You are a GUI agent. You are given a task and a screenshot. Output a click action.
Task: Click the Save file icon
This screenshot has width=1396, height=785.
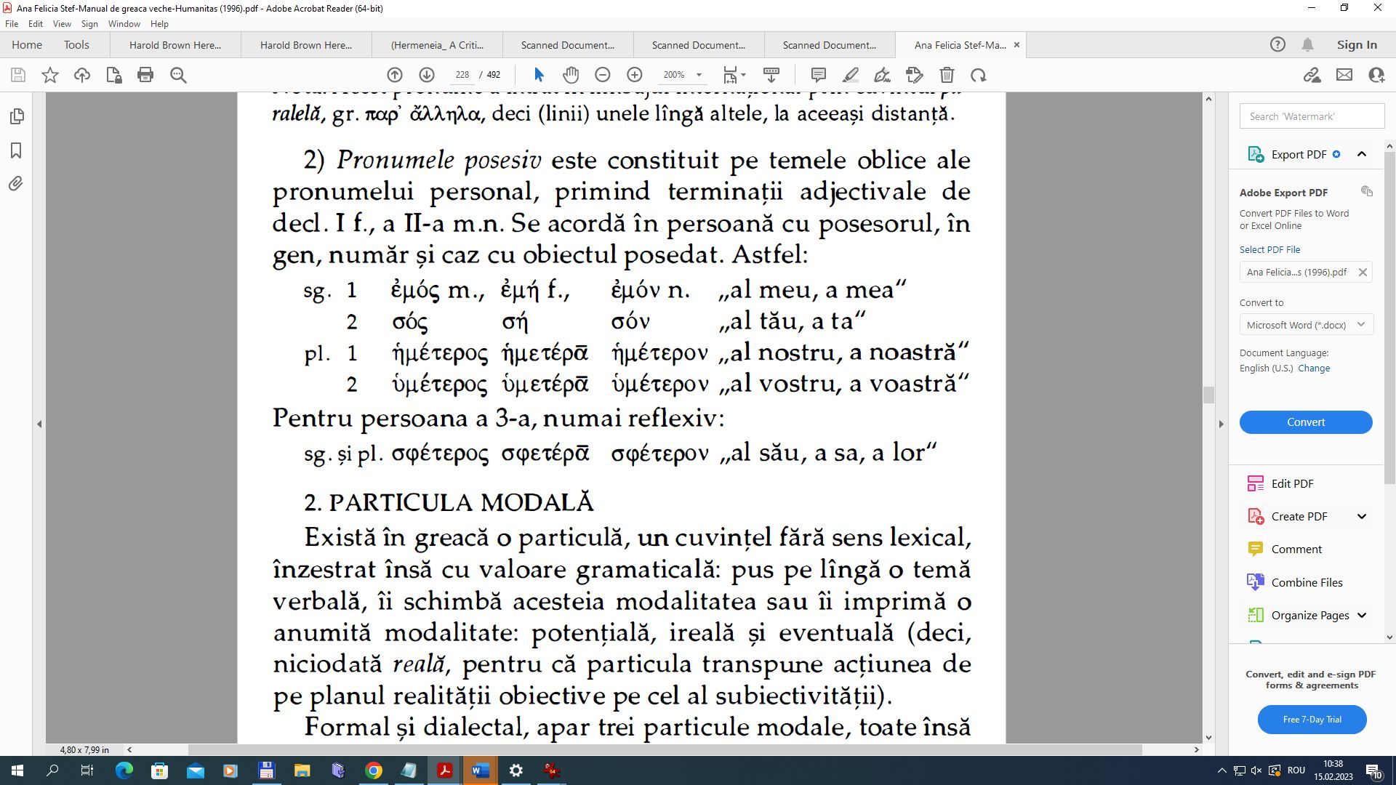[x=18, y=75]
